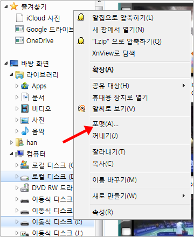Click the 바탕 화면 desktop icon
The height and width of the screenshot is (237, 194).
tap(14, 64)
